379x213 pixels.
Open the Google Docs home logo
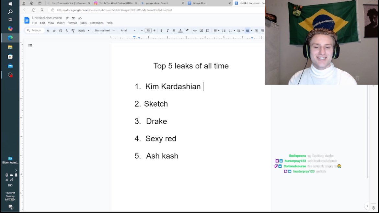tap(27, 20)
